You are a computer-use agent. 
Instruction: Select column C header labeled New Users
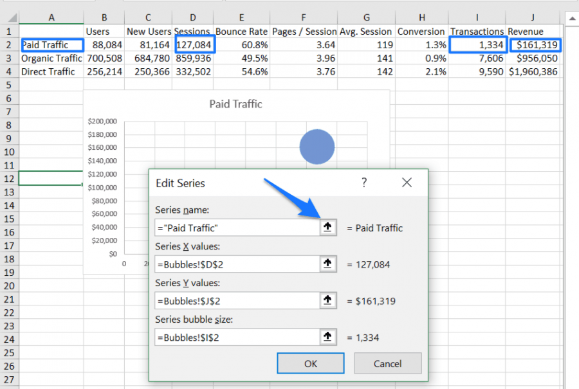pyautogui.click(x=147, y=17)
